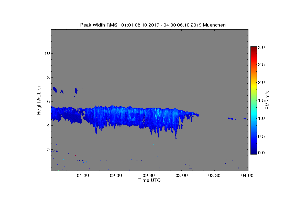Screen dimensions: 307x204
Task: Click the small echo patch near 03:45
Action: (232, 119)
